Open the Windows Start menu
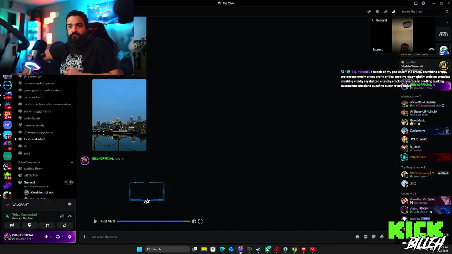The height and width of the screenshot is (254, 452). pos(139,249)
